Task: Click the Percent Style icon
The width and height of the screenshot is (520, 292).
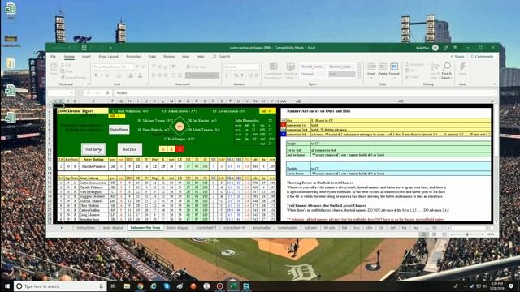Action: pos(236,75)
